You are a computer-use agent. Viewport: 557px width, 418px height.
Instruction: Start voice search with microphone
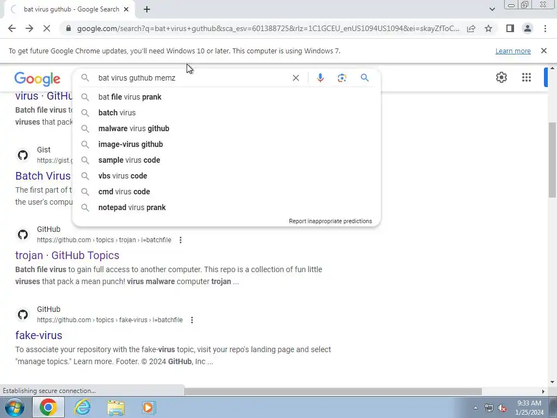pos(320,78)
